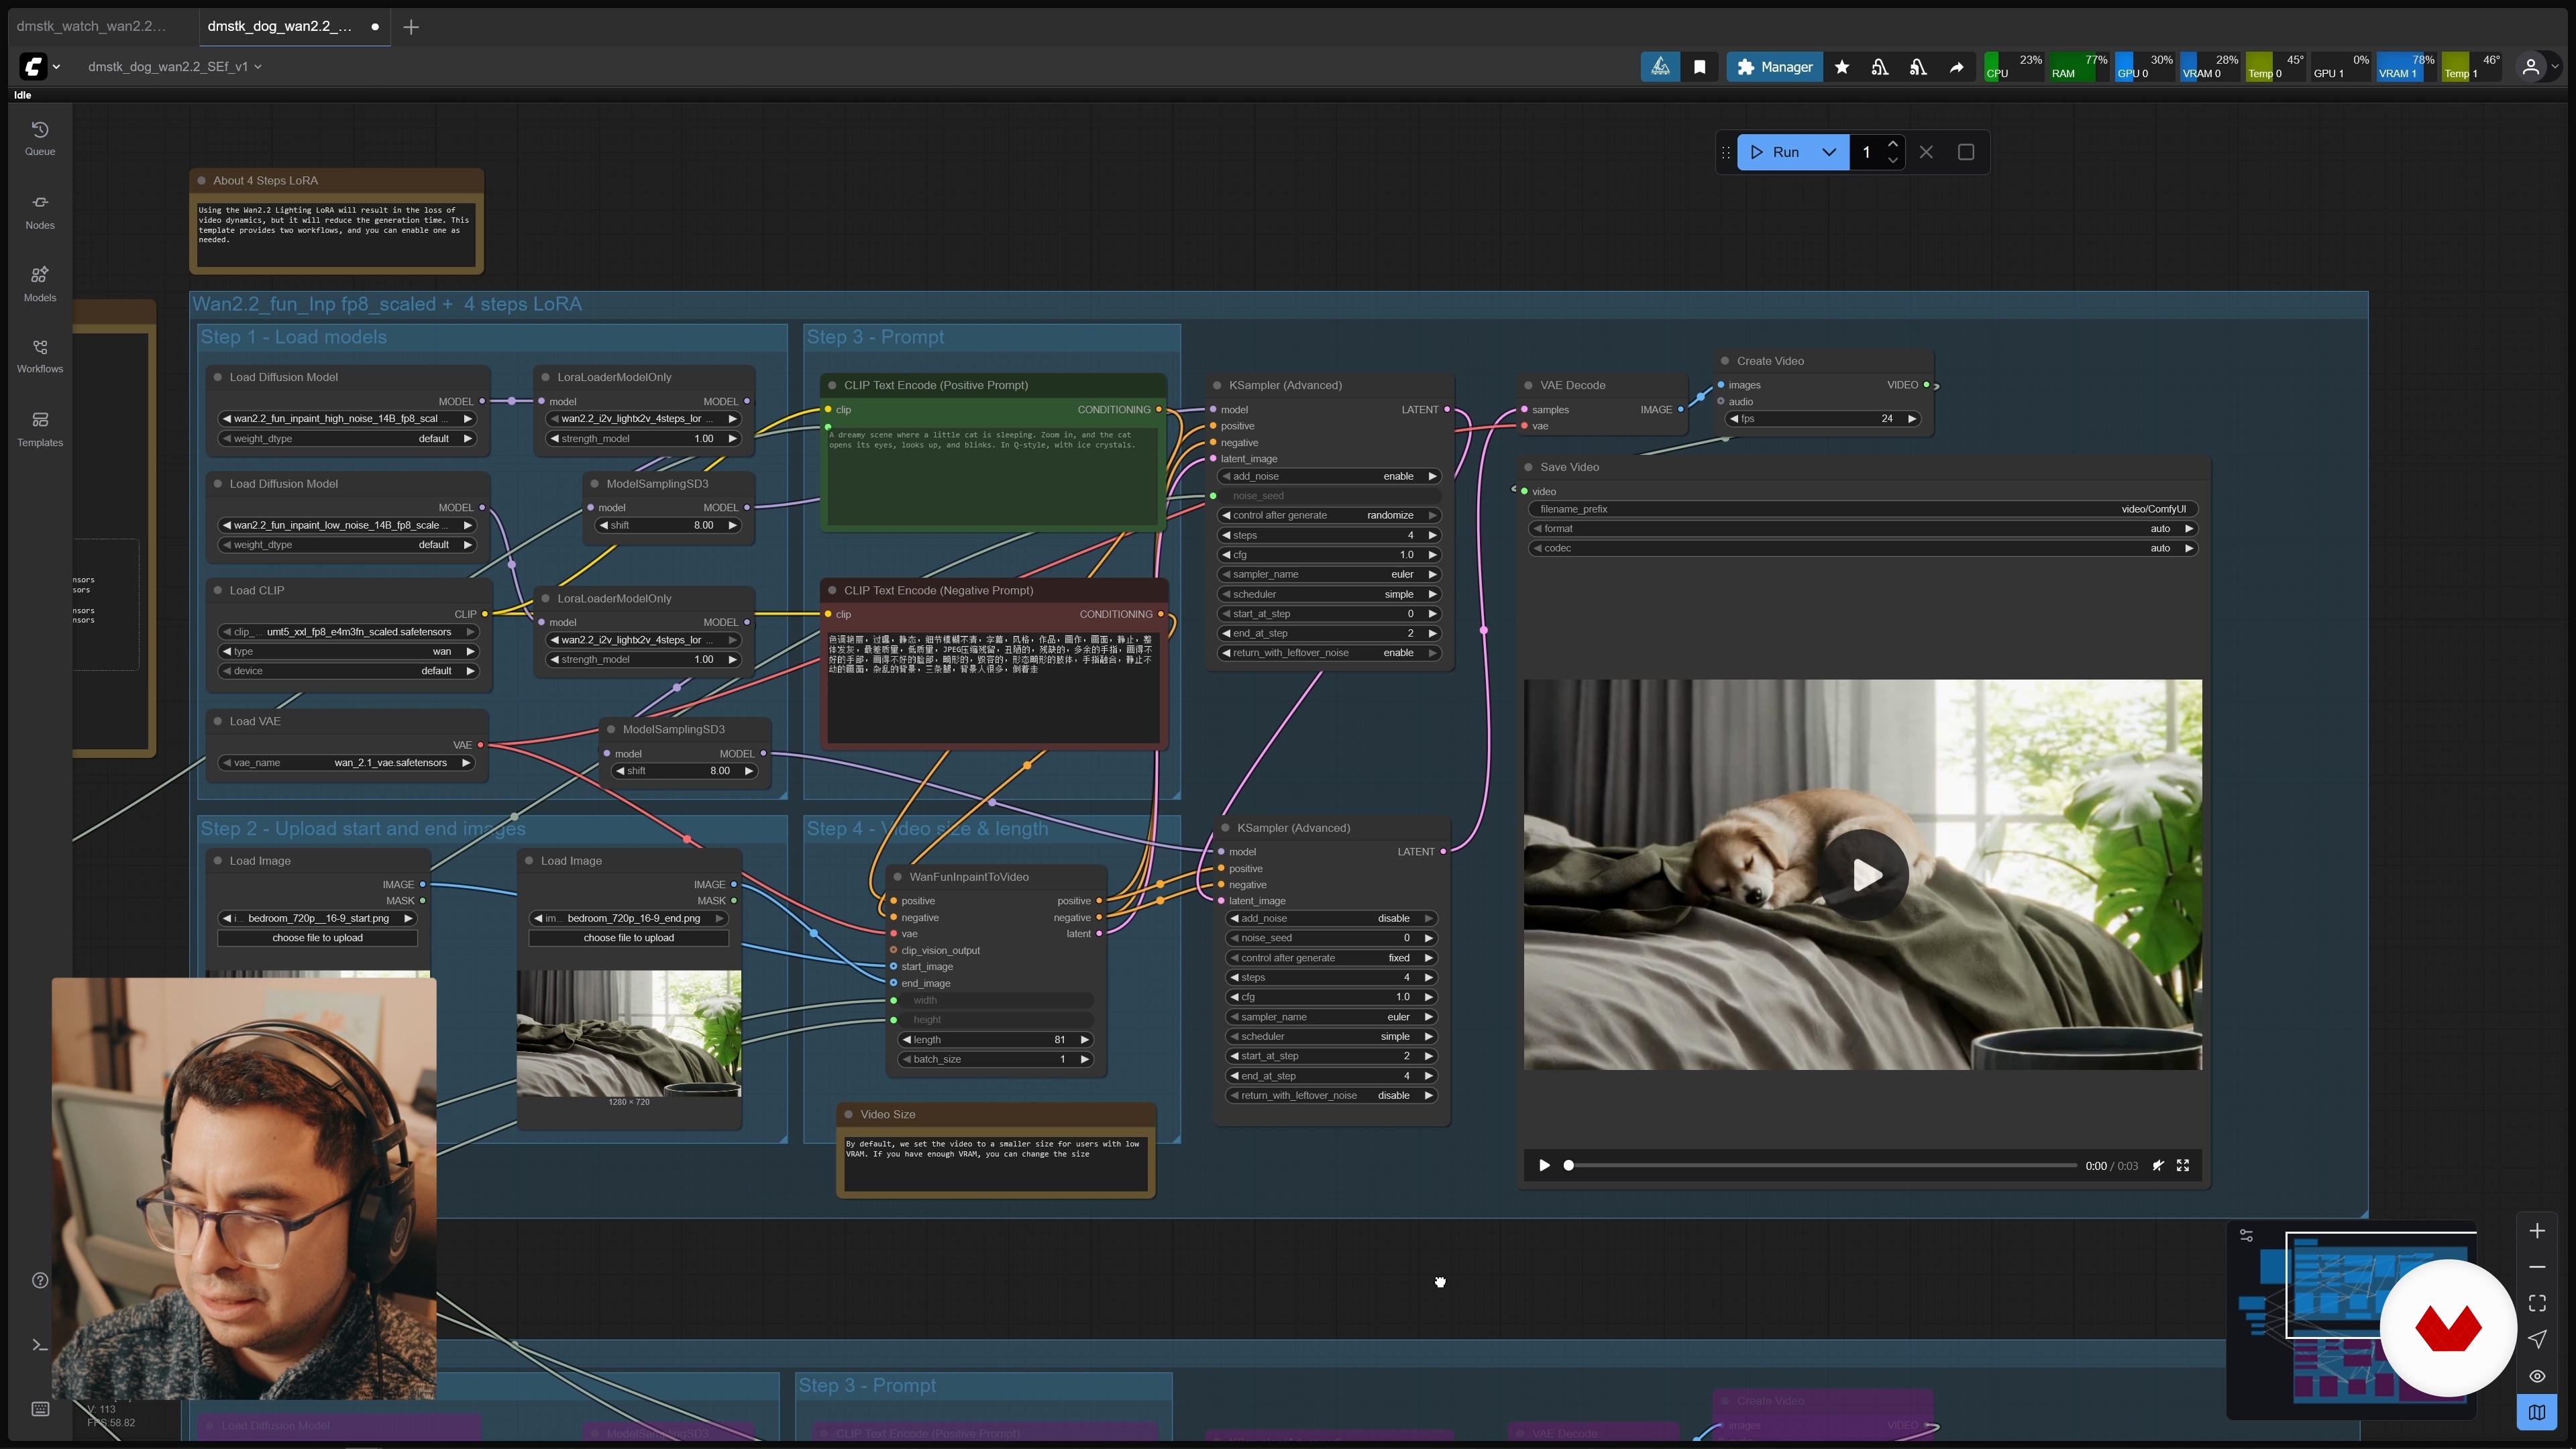Click the length 81 widget in WanFunInpaintToVideo
This screenshot has width=2576, height=1449.
[996, 1040]
